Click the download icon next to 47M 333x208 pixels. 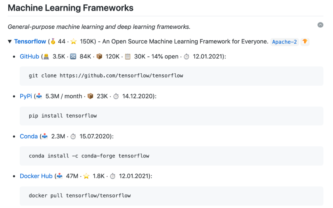60,176
